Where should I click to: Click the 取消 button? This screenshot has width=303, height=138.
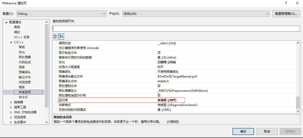[x=267, y=131]
